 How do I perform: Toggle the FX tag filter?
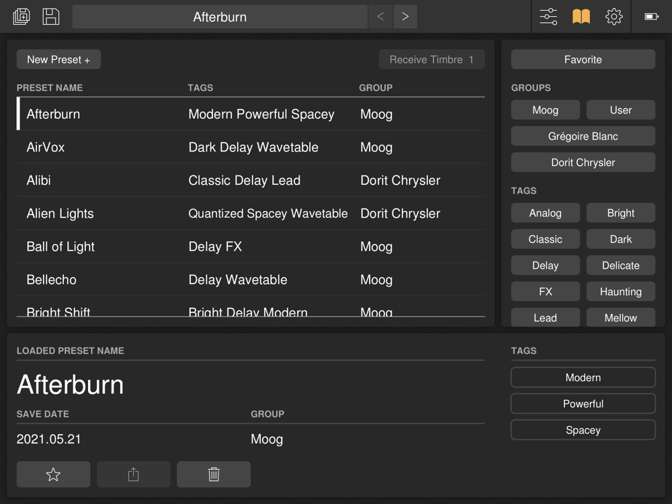click(x=545, y=292)
